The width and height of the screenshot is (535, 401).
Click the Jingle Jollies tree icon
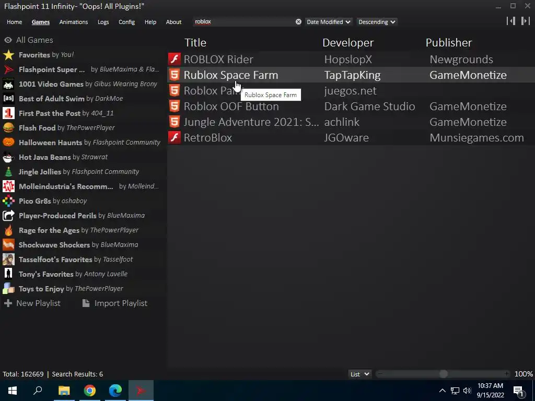(8, 172)
